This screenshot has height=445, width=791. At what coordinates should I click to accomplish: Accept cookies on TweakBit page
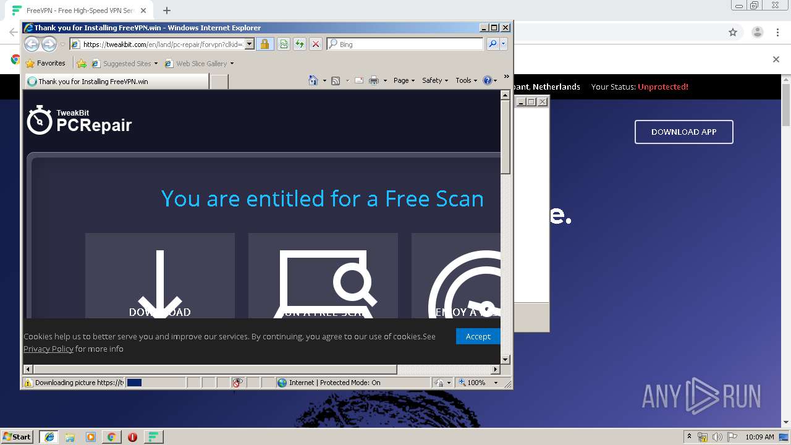[x=478, y=336]
